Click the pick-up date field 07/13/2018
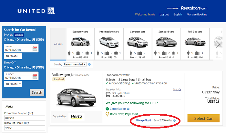 (x=21, y=48)
